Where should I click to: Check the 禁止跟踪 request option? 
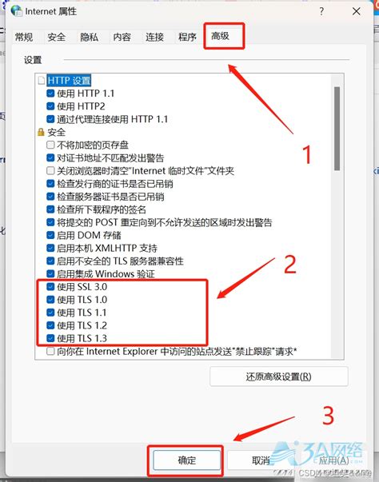click(x=50, y=351)
